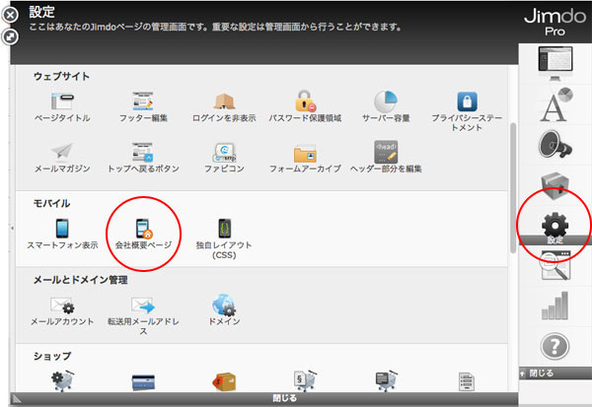The height and width of the screenshot is (407, 592).
Task: Click the shop package box icon
Action: (224, 381)
